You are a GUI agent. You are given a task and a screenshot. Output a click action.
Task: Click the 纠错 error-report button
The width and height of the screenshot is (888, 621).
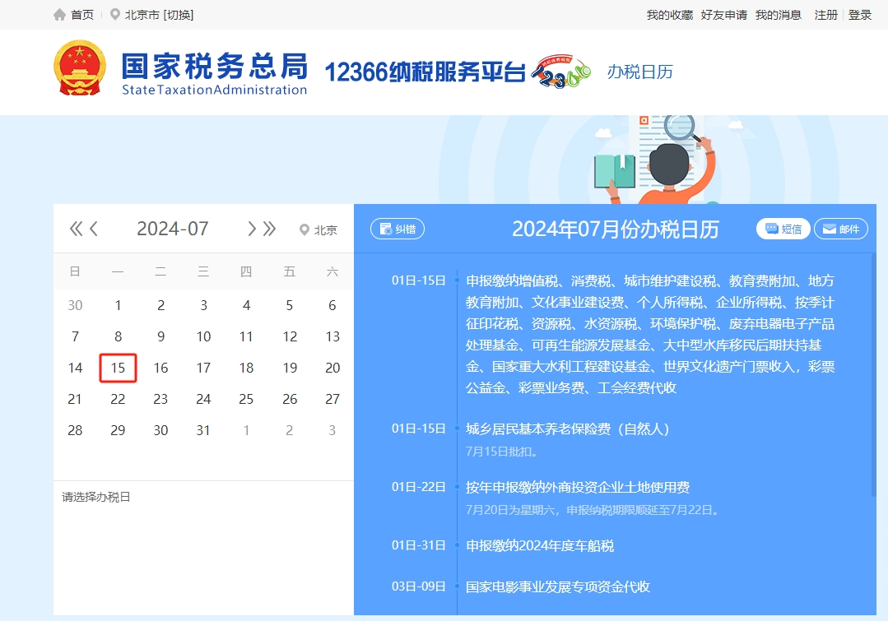coord(397,229)
